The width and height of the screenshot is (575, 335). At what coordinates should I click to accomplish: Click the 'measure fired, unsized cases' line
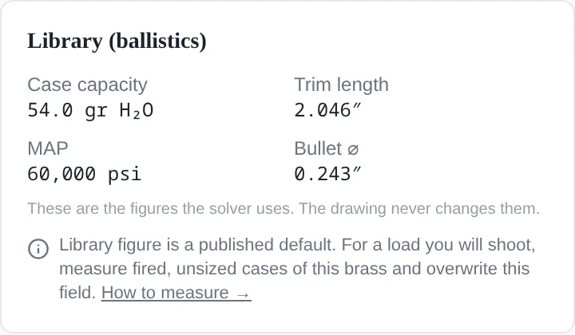pos(294,269)
